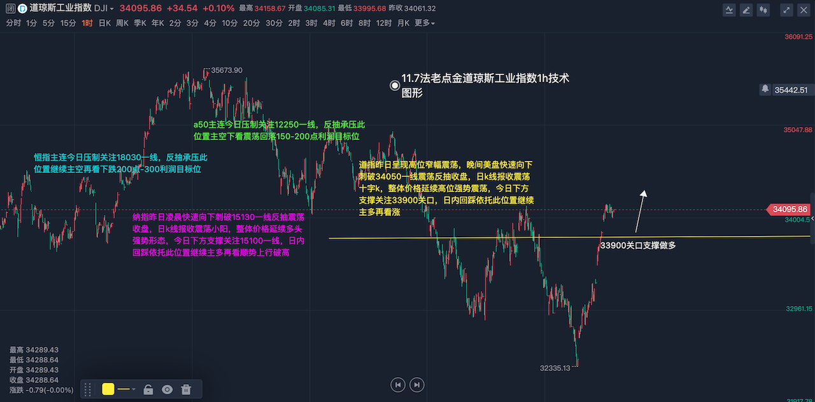815x402 pixels.
Task: Toggle drawing visibility with eye icon
Action: tap(167, 389)
